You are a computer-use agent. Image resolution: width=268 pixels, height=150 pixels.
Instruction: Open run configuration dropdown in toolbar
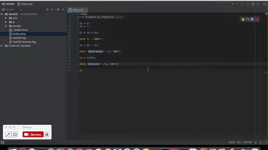pyautogui.click(x=227, y=4)
